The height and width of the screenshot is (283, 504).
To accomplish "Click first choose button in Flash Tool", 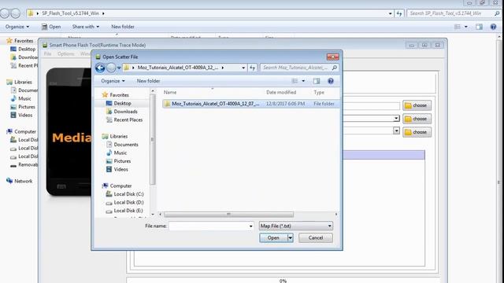I will pos(417,105).
